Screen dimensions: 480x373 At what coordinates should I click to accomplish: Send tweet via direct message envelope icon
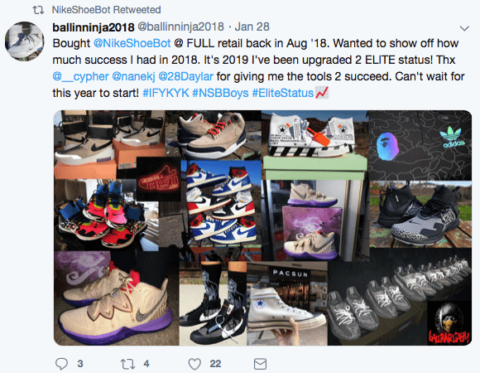(x=260, y=364)
